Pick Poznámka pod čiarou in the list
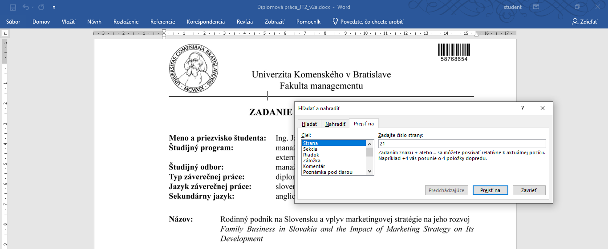The height and width of the screenshot is (249, 608). (334, 172)
